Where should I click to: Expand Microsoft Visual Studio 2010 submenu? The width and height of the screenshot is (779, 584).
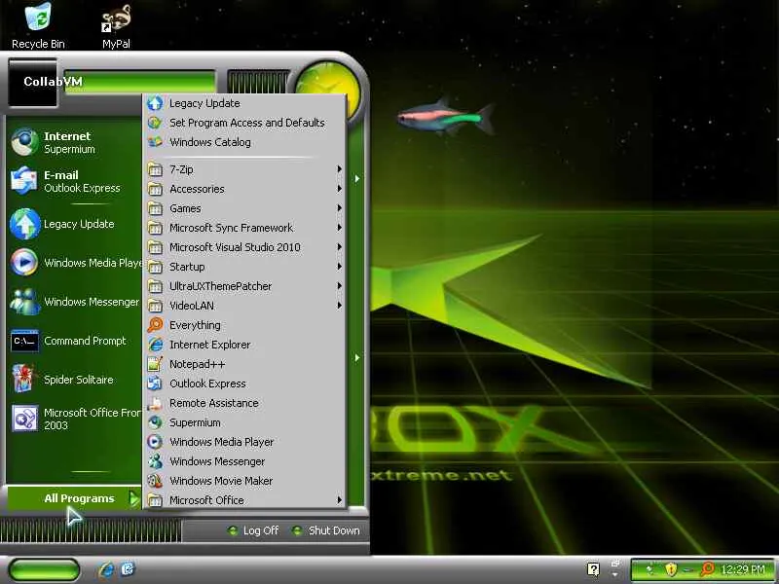click(245, 247)
